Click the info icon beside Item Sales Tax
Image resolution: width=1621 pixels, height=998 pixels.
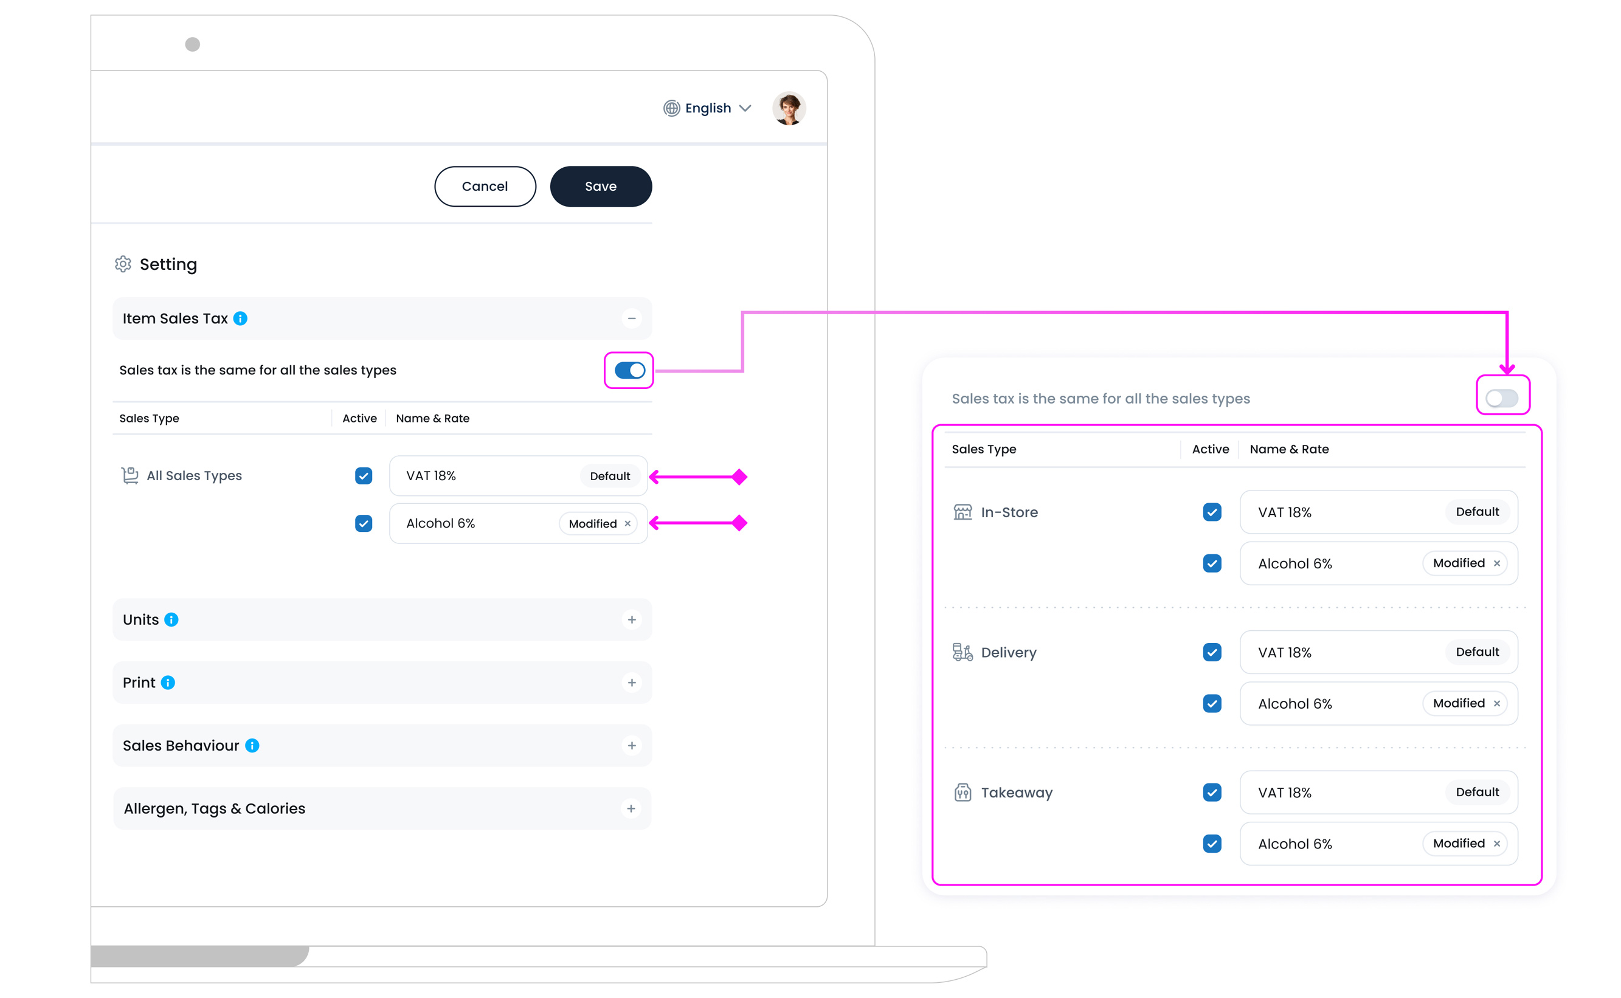point(240,319)
